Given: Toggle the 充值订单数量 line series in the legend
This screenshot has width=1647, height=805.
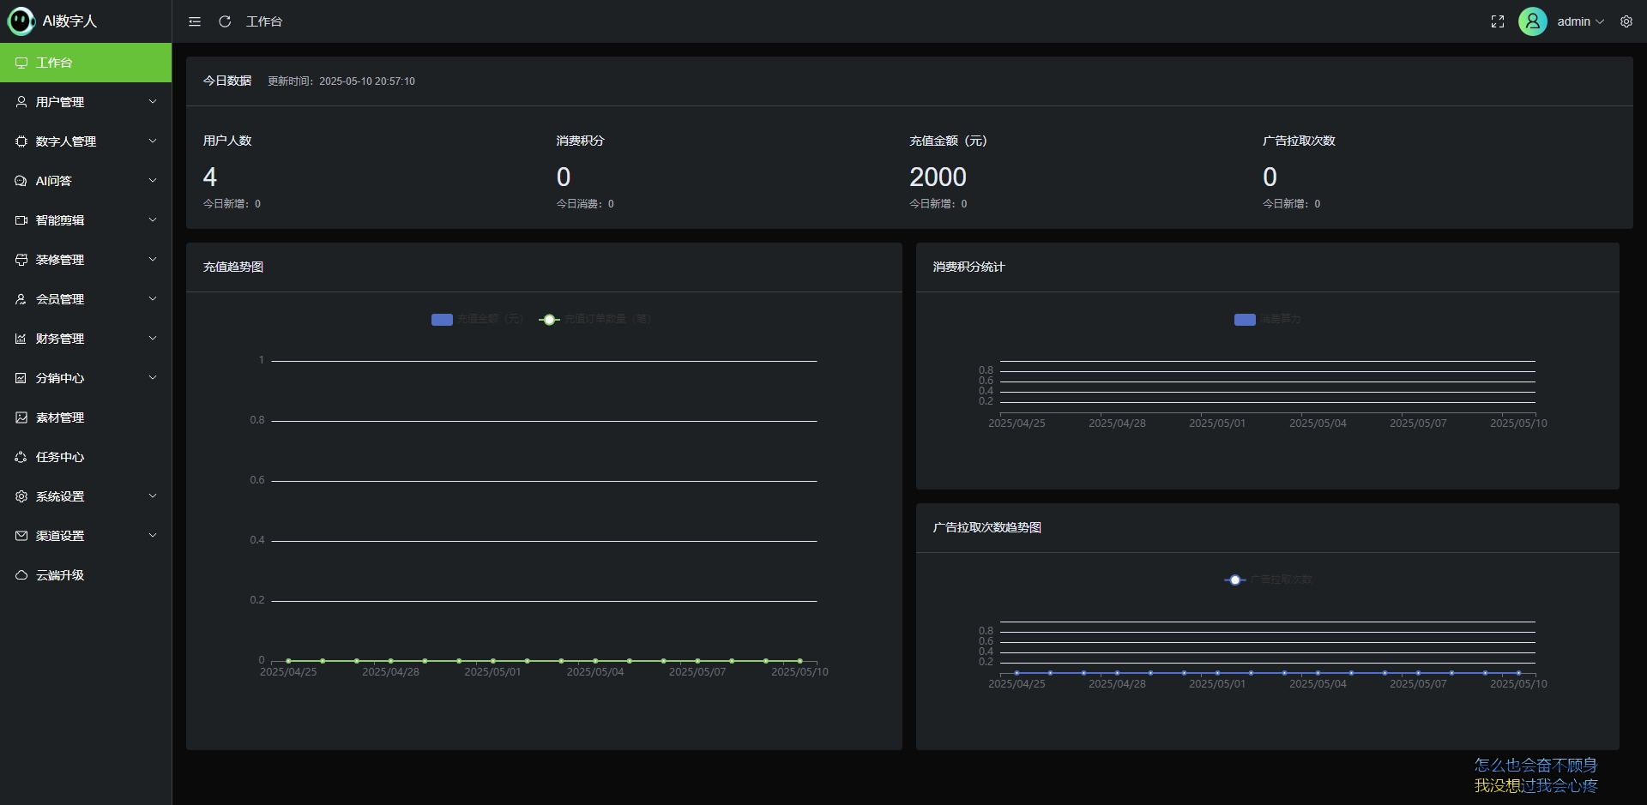Looking at the screenshot, I should 595,319.
